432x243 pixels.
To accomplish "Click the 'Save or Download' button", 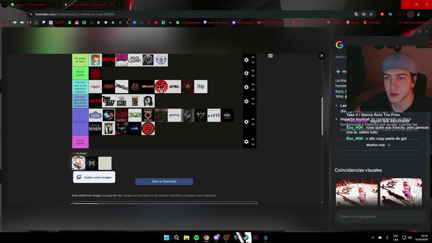I will [164, 182].
